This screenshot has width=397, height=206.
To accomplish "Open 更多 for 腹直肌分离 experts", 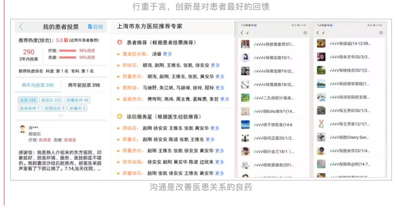I will pyautogui.click(x=167, y=54).
